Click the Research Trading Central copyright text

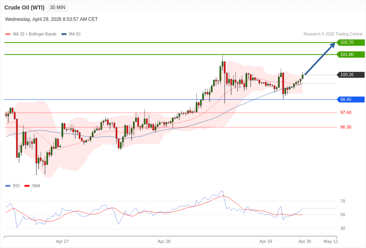333,34
